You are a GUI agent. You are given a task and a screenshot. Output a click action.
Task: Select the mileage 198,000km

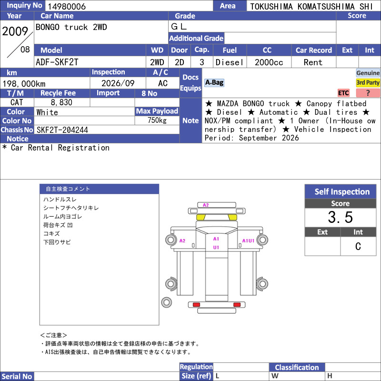[x=24, y=84]
